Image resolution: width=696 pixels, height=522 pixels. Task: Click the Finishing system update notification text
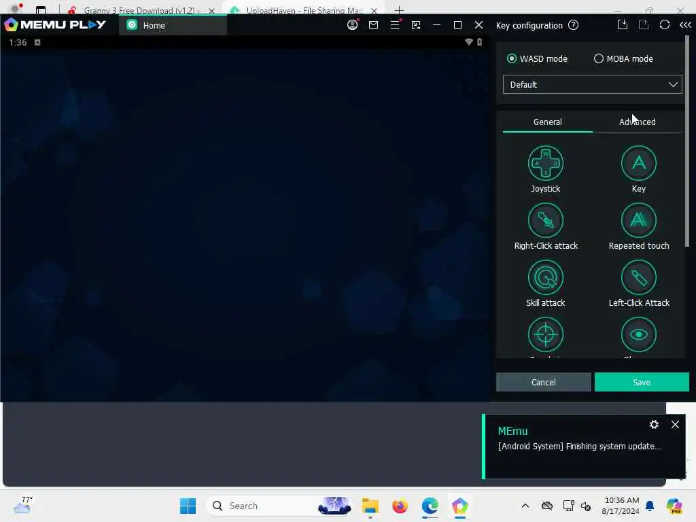pyautogui.click(x=579, y=447)
